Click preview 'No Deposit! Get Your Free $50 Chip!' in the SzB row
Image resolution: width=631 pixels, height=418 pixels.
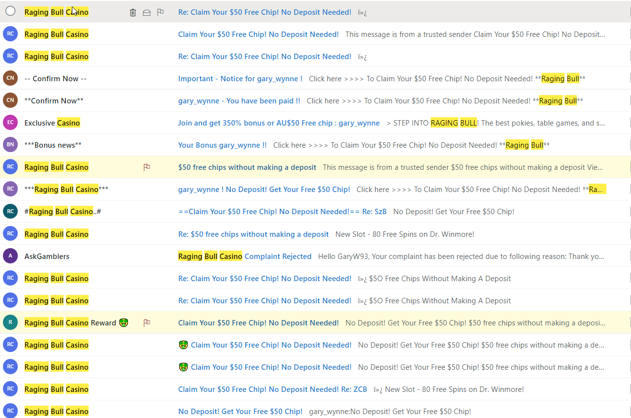click(454, 212)
